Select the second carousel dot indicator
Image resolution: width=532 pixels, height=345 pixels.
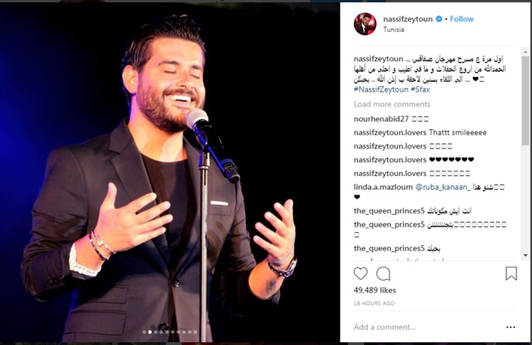(150, 332)
